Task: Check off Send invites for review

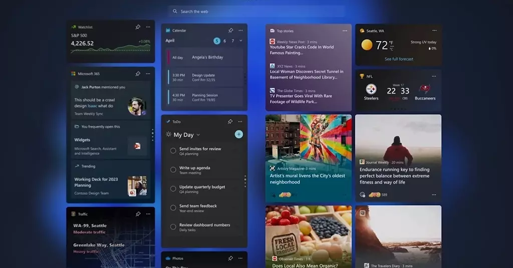Action: (x=173, y=151)
